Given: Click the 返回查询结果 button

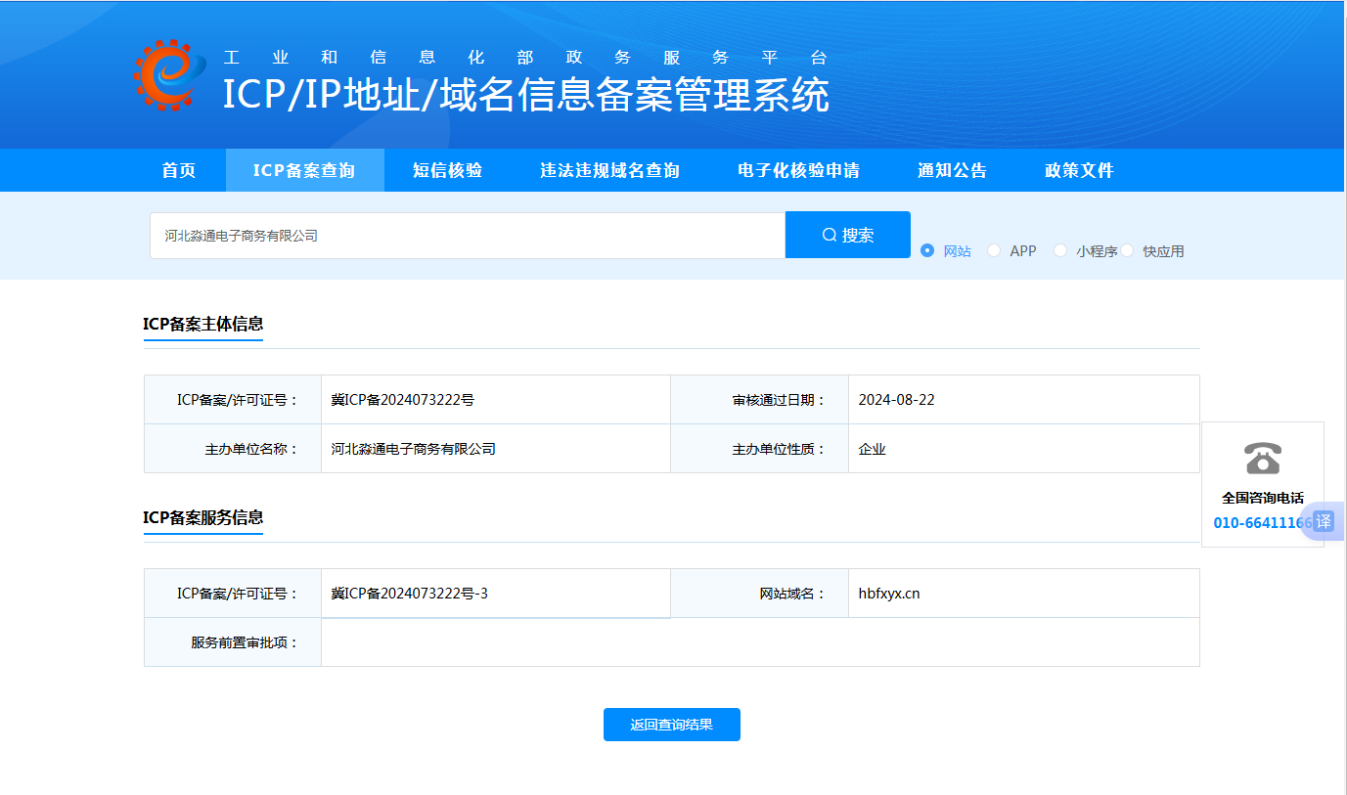Looking at the screenshot, I should coord(672,725).
